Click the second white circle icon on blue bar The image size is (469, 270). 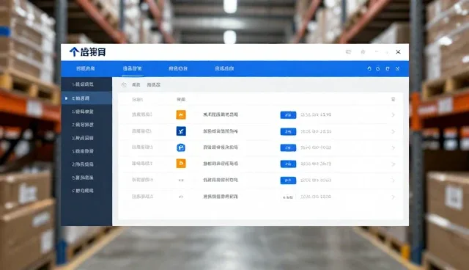pos(378,69)
